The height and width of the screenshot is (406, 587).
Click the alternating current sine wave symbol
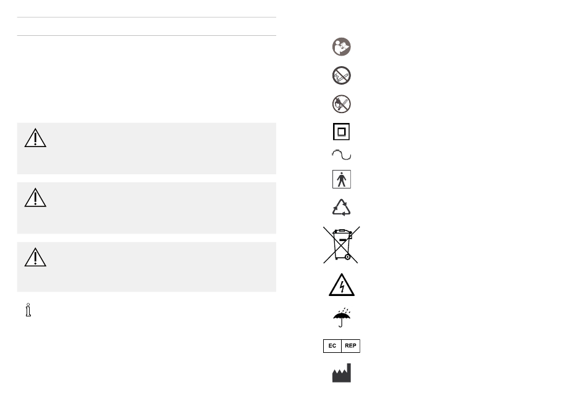tap(342, 154)
